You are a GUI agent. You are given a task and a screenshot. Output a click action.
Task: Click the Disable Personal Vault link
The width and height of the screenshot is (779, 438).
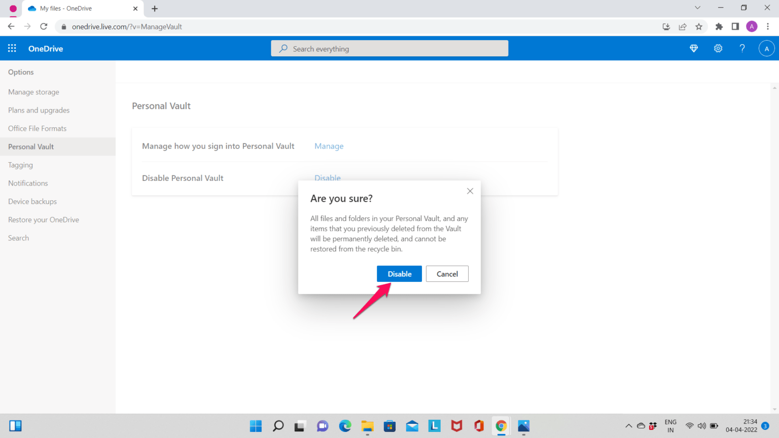tap(327, 178)
